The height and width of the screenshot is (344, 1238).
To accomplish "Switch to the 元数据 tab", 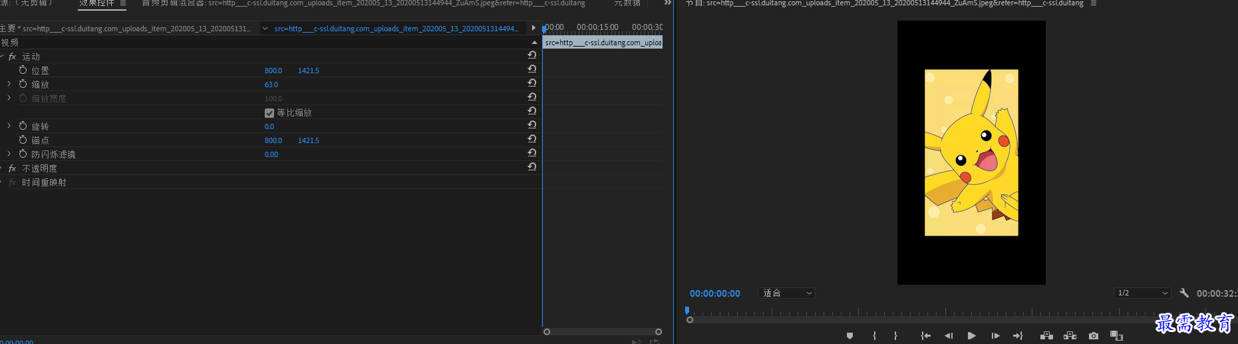I will click(627, 3).
